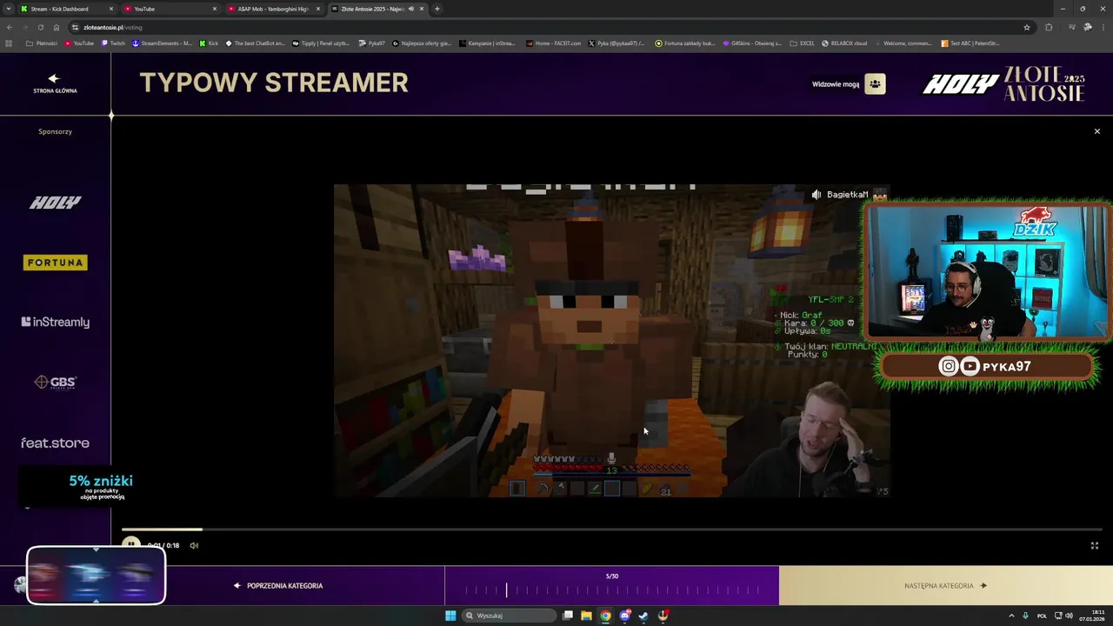This screenshot has width=1113, height=626.
Task: Open the YouTube bookmark
Action: click(x=79, y=43)
